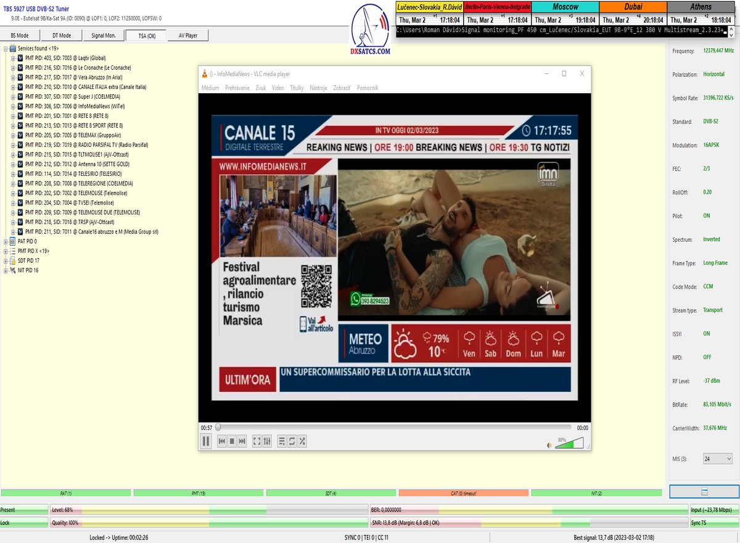
Task: Open the AV Player tab button
Action: pyautogui.click(x=188, y=35)
